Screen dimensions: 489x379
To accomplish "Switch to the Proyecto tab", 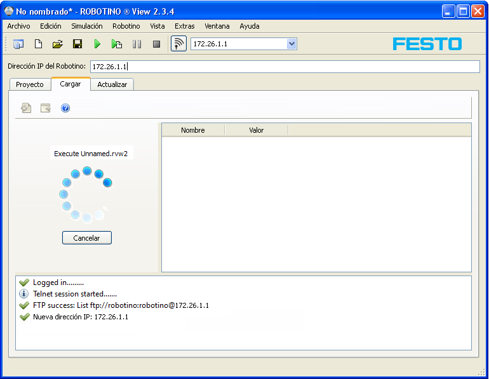I will [30, 84].
